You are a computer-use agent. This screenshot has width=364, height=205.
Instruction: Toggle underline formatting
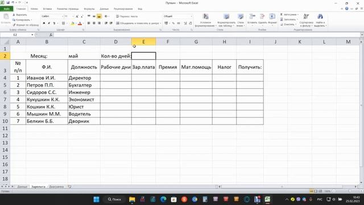[54, 23]
